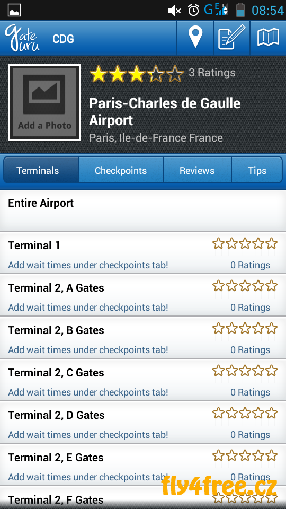Open the Terminal 1 entry
The image size is (286, 509).
tap(143, 253)
